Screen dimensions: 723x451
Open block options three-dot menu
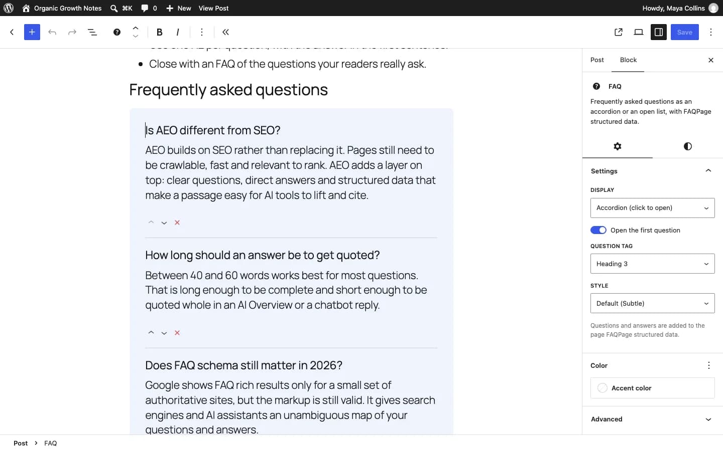click(202, 32)
